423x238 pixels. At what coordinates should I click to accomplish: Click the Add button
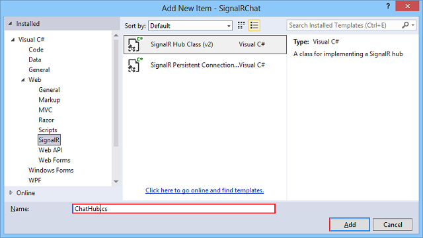(x=350, y=225)
